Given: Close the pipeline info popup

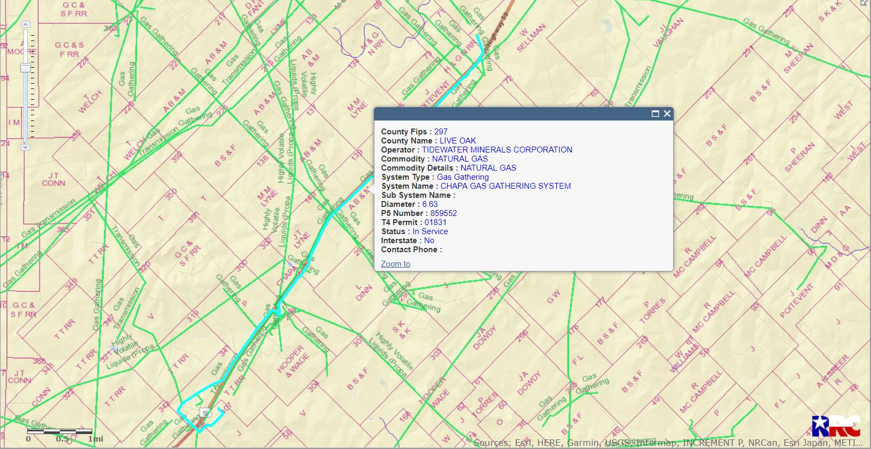Looking at the screenshot, I should click(x=667, y=114).
